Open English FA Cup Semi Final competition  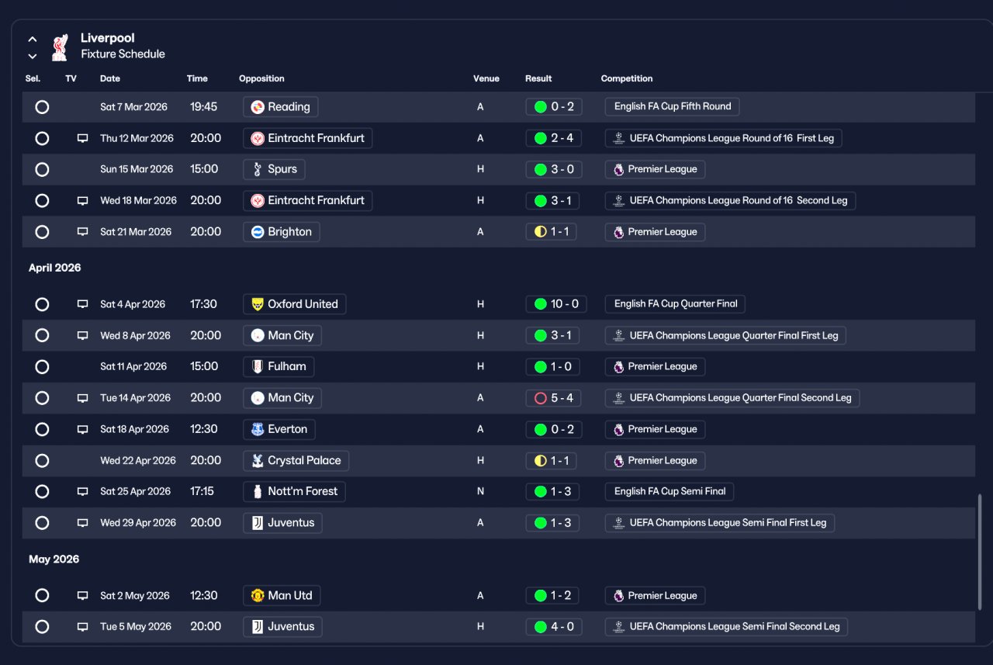point(669,491)
